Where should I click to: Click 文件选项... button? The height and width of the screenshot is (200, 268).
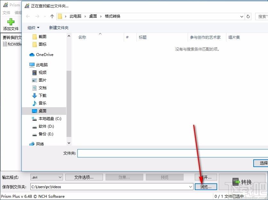pyautogui.click(x=84, y=177)
